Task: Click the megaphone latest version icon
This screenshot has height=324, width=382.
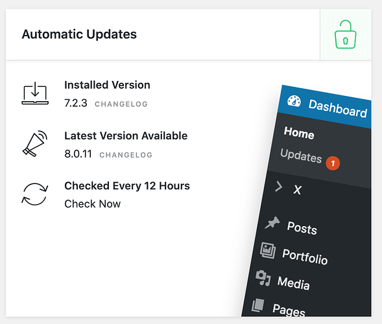Action: [35, 144]
